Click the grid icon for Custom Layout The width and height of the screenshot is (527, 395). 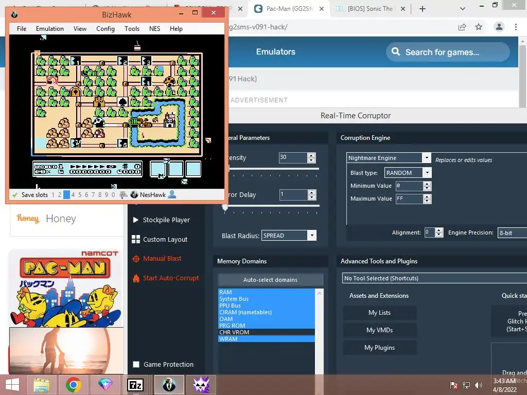coord(136,239)
